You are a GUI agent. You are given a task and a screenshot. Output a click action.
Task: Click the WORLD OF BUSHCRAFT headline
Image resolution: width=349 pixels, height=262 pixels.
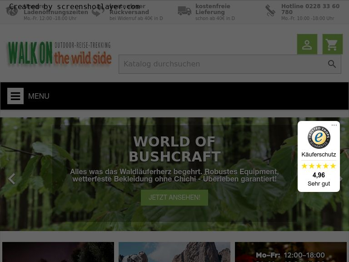click(x=174, y=149)
